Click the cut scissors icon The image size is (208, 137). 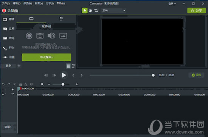[14, 84]
